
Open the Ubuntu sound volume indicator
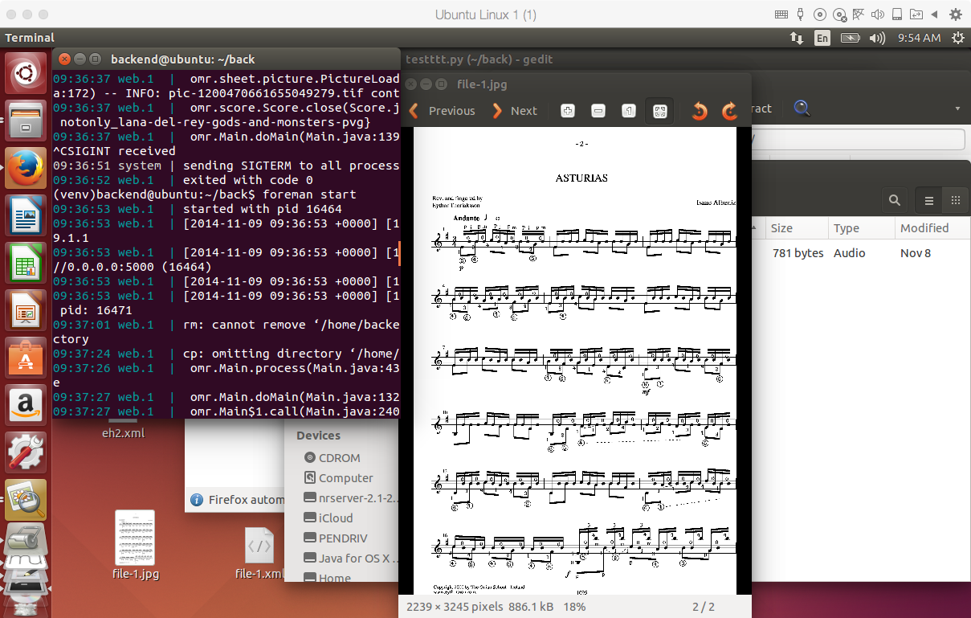point(877,38)
